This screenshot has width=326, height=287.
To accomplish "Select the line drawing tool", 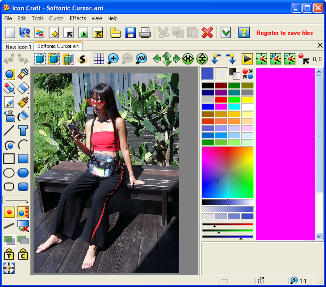I will pos(9,130).
